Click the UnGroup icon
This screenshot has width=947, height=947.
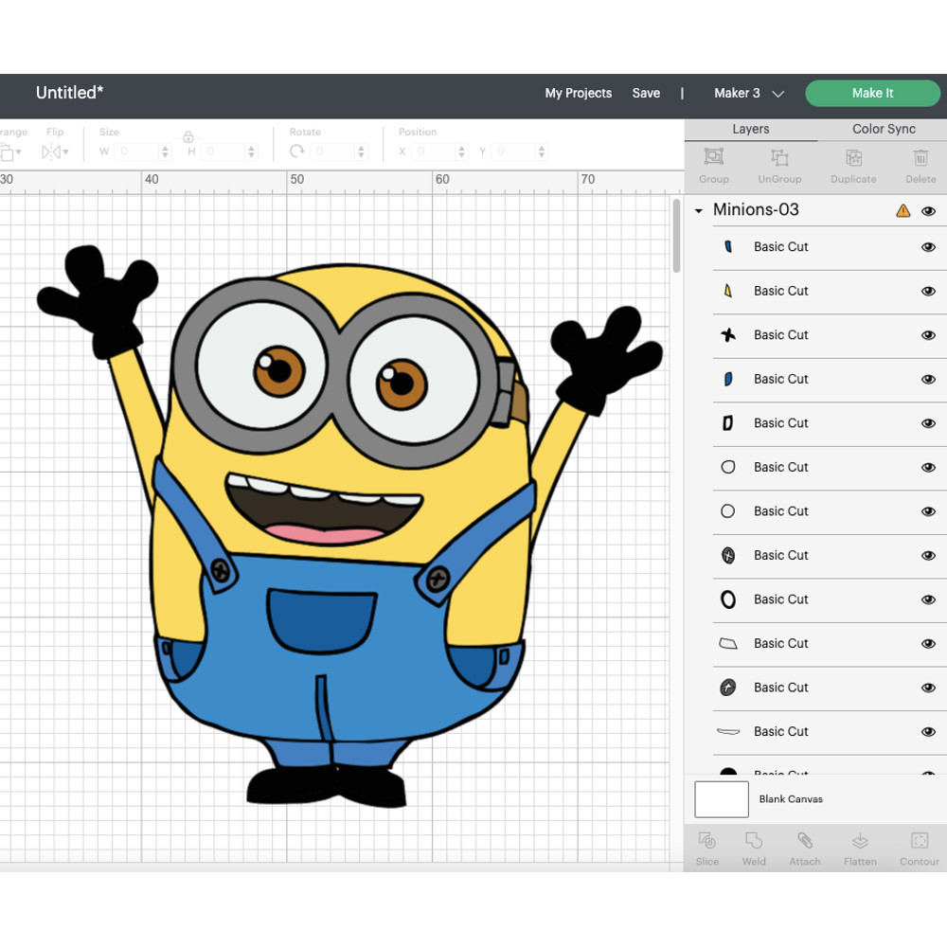click(779, 166)
